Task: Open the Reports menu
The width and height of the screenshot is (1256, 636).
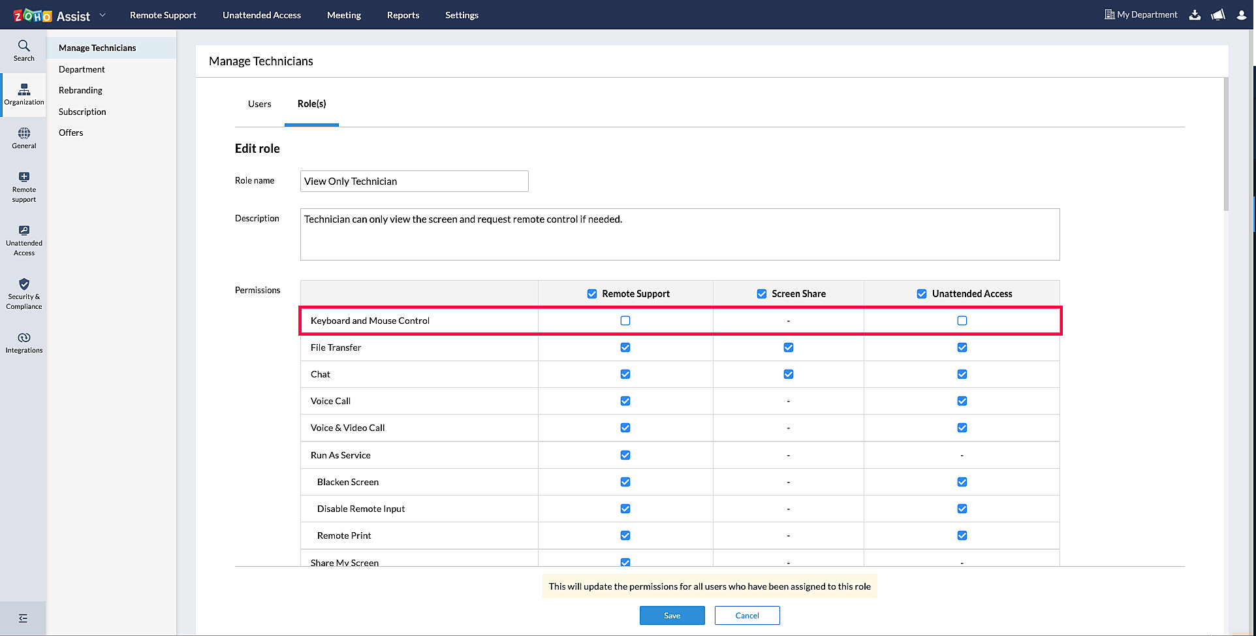Action: coord(403,15)
